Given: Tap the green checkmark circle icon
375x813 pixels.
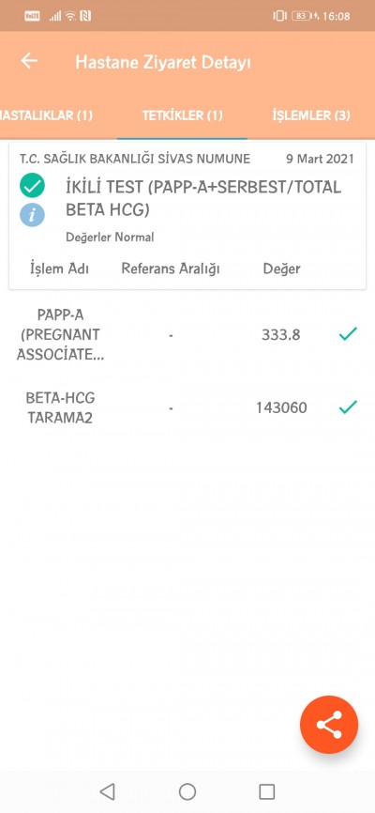Looking at the screenshot, I should (x=32, y=186).
